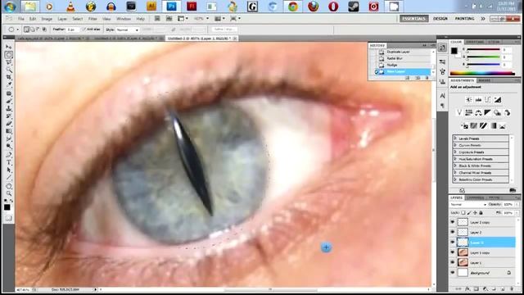
Task: Toggle the Anti-alias checkbox
Action: [84, 29]
